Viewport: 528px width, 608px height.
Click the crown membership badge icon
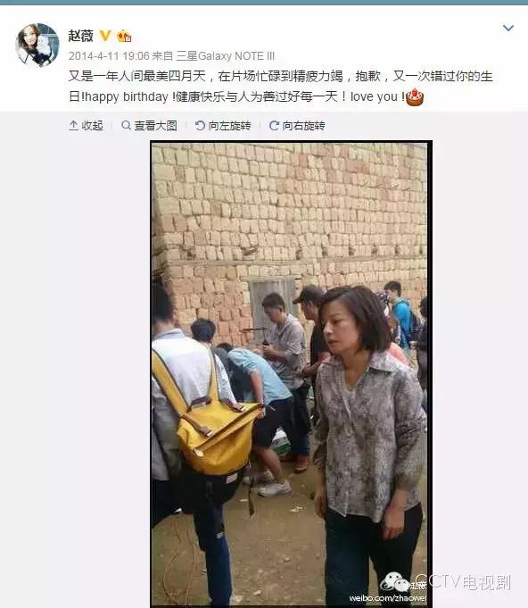pos(124,36)
